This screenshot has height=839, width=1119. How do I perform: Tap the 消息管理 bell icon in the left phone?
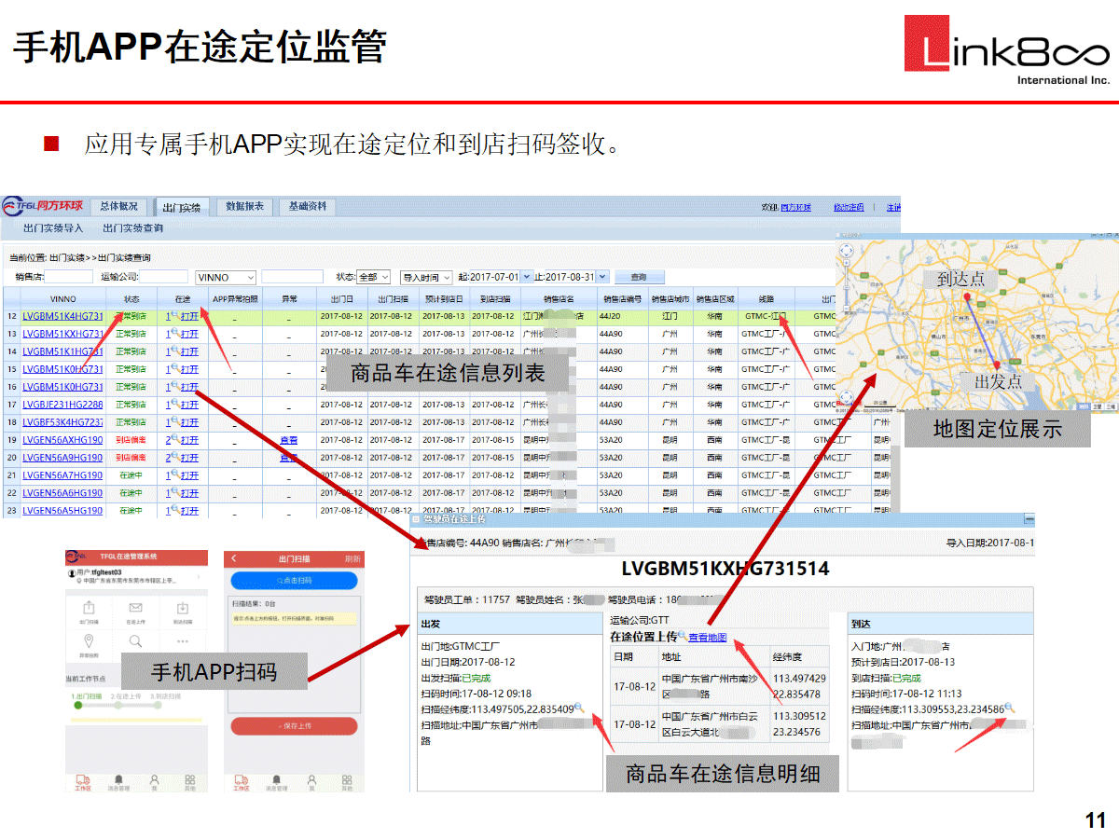point(118,779)
